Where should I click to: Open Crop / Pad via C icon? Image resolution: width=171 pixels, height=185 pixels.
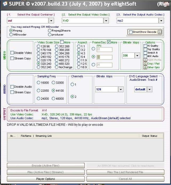click(145, 64)
